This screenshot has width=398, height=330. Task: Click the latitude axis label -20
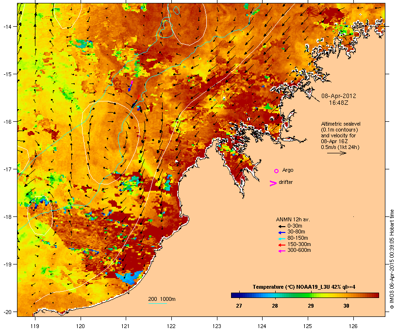[x=7, y=312]
